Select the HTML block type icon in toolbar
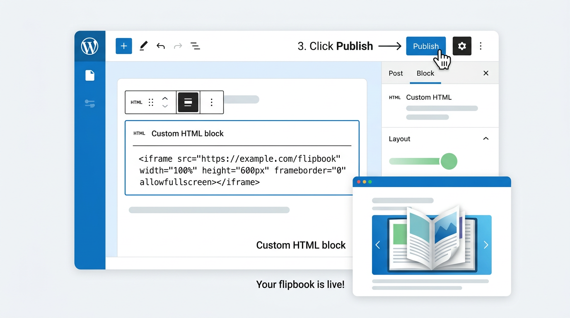The image size is (570, 318). pos(136,102)
